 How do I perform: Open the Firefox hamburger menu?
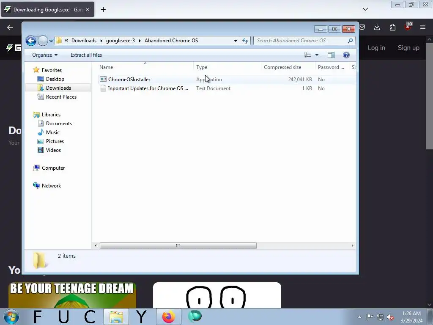(423, 27)
